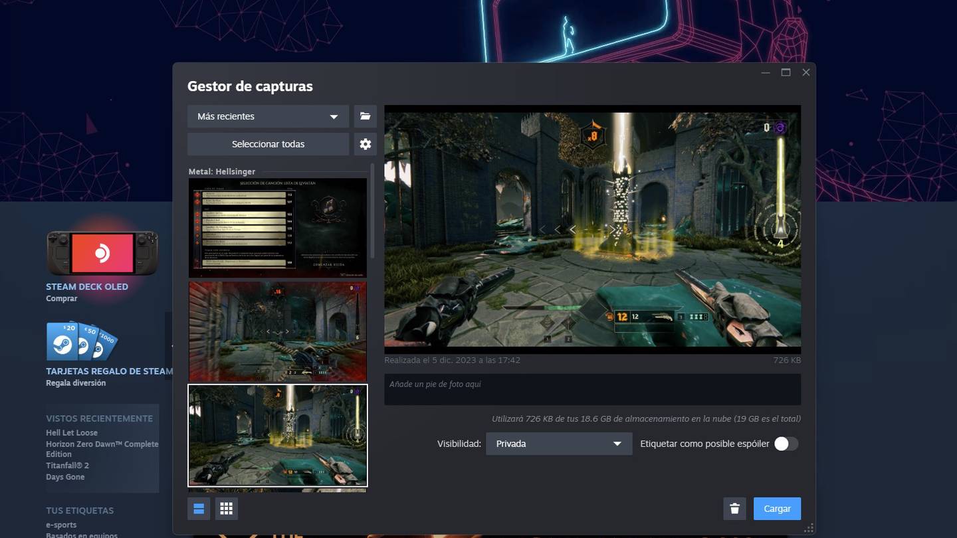Switch to grid view layout
Viewport: 957px width, 538px height.
(x=226, y=509)
